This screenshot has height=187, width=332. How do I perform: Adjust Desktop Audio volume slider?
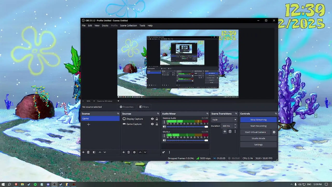pos(187,127)
